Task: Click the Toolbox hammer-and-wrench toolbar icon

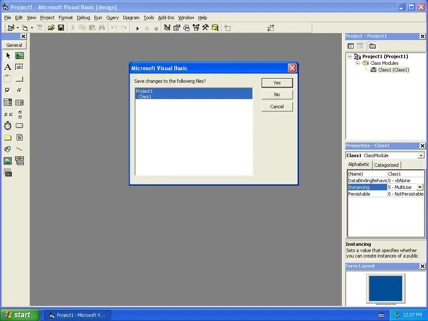Action: [205, 28]
